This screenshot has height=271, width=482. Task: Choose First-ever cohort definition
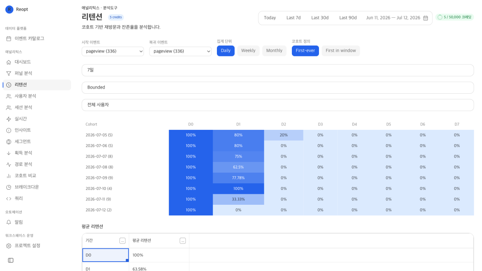305,51
